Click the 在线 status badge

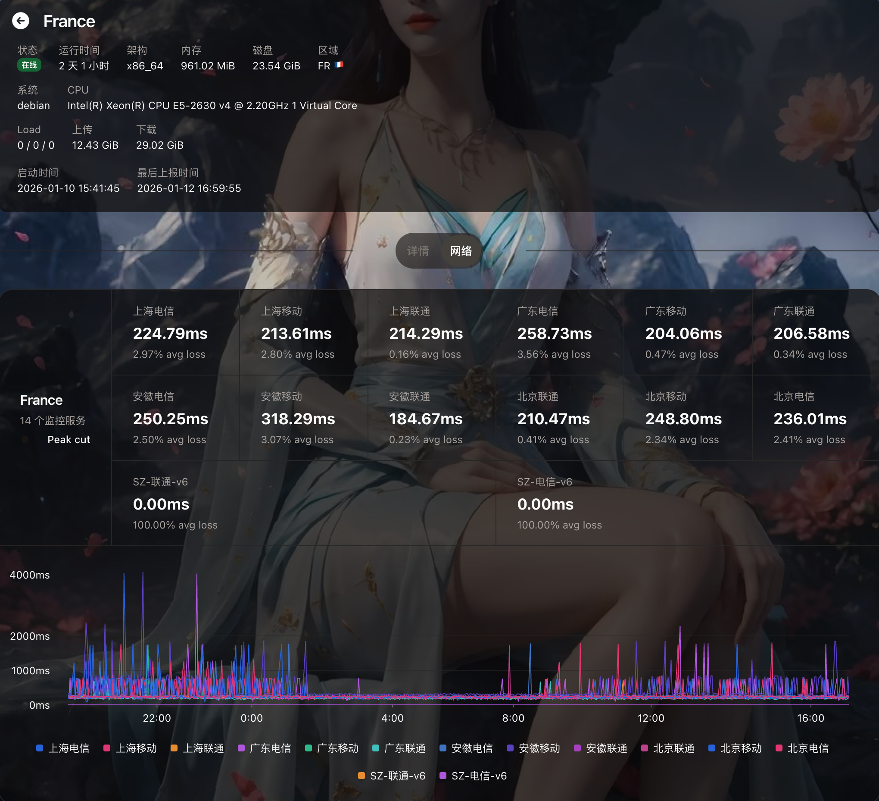click(29, 66)
